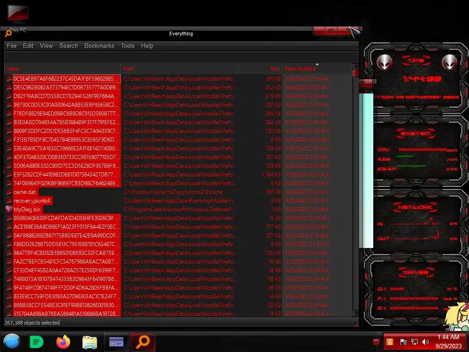Click file icon of E5F5262CDF4410982D6B1D075843427DB77 row
This screenshot has height=352, width=469.
coord(9,174)
